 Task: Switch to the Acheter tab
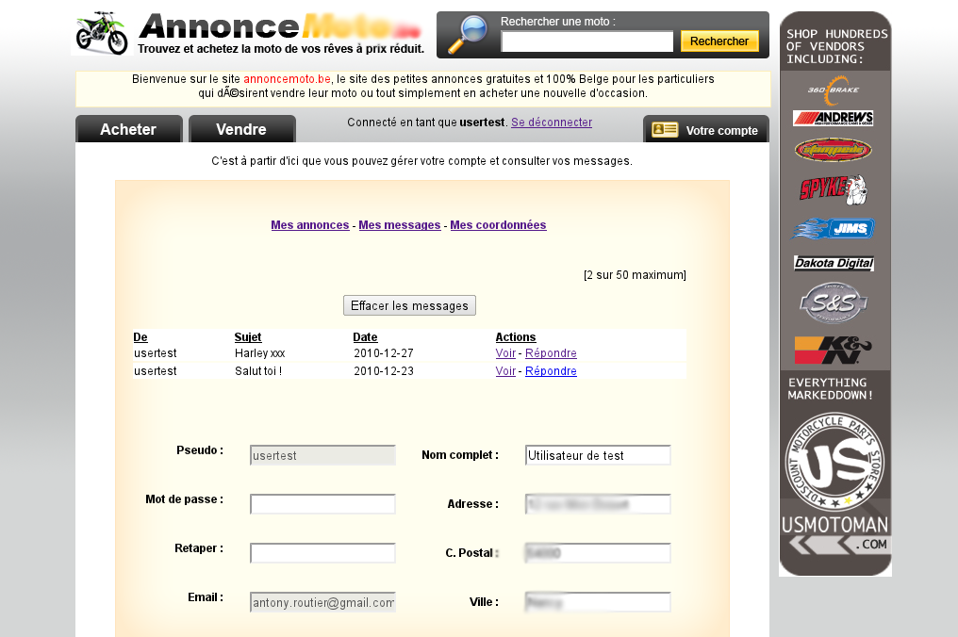128,129
